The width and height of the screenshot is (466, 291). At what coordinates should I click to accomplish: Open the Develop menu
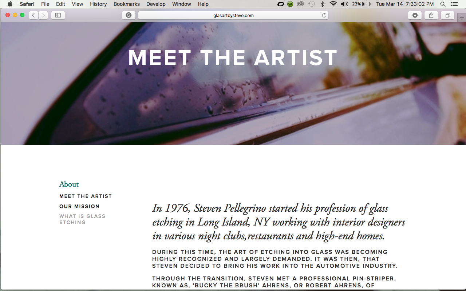(x=156, y=4)
